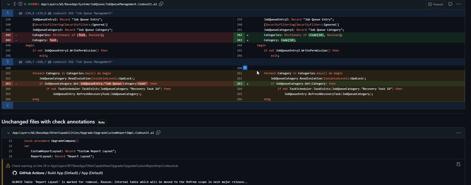Click the removed 'Category: Text;' line
Screen dimensions: 471x185
click(x=124, y=40)
